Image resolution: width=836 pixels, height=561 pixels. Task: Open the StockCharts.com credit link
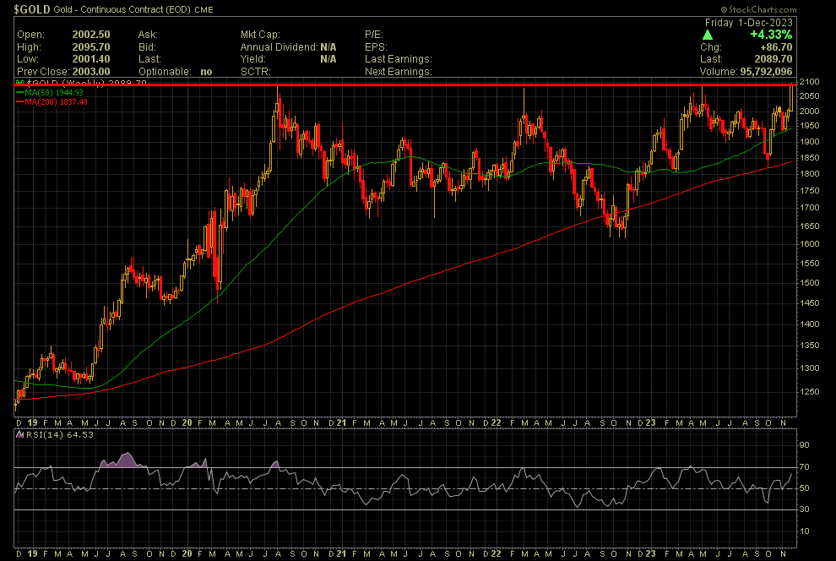pyautogui.click(x=758, y=9)
